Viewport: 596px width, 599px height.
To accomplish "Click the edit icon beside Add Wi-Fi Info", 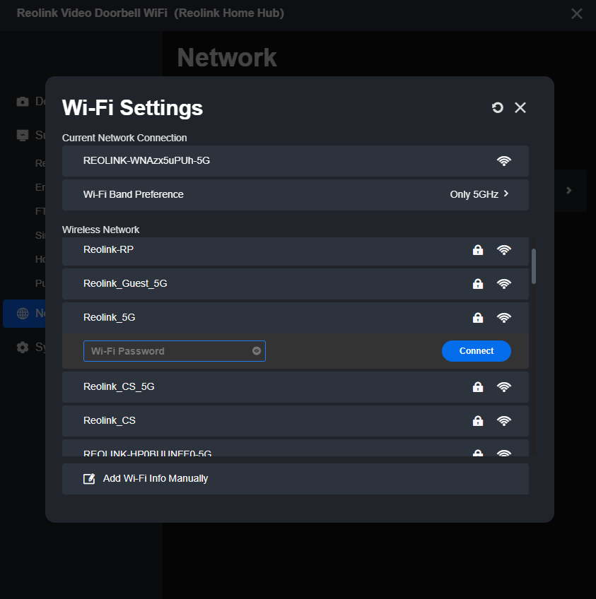I will point(89,479).
